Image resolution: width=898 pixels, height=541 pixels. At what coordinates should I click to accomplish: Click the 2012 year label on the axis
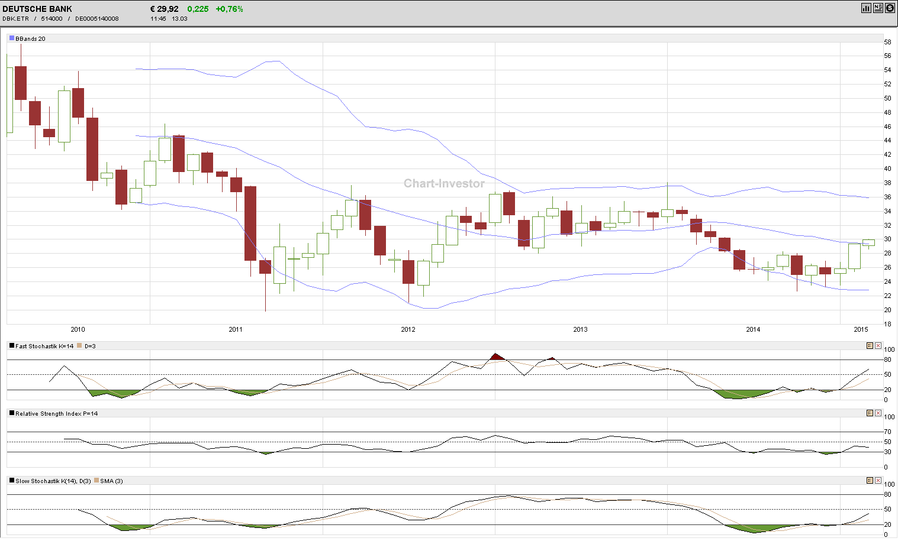coord(408,329)
